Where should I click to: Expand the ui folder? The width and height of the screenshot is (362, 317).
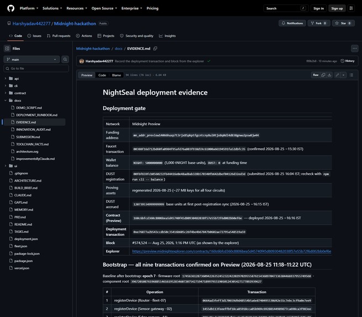[x=6, y=166]
